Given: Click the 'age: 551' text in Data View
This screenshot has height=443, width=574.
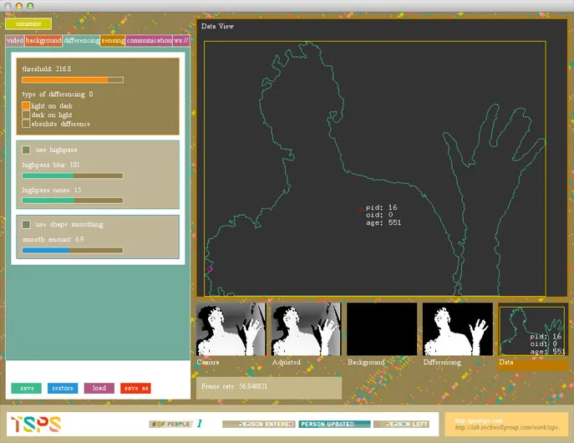Looking at the screenshot, I should (384, 222).
